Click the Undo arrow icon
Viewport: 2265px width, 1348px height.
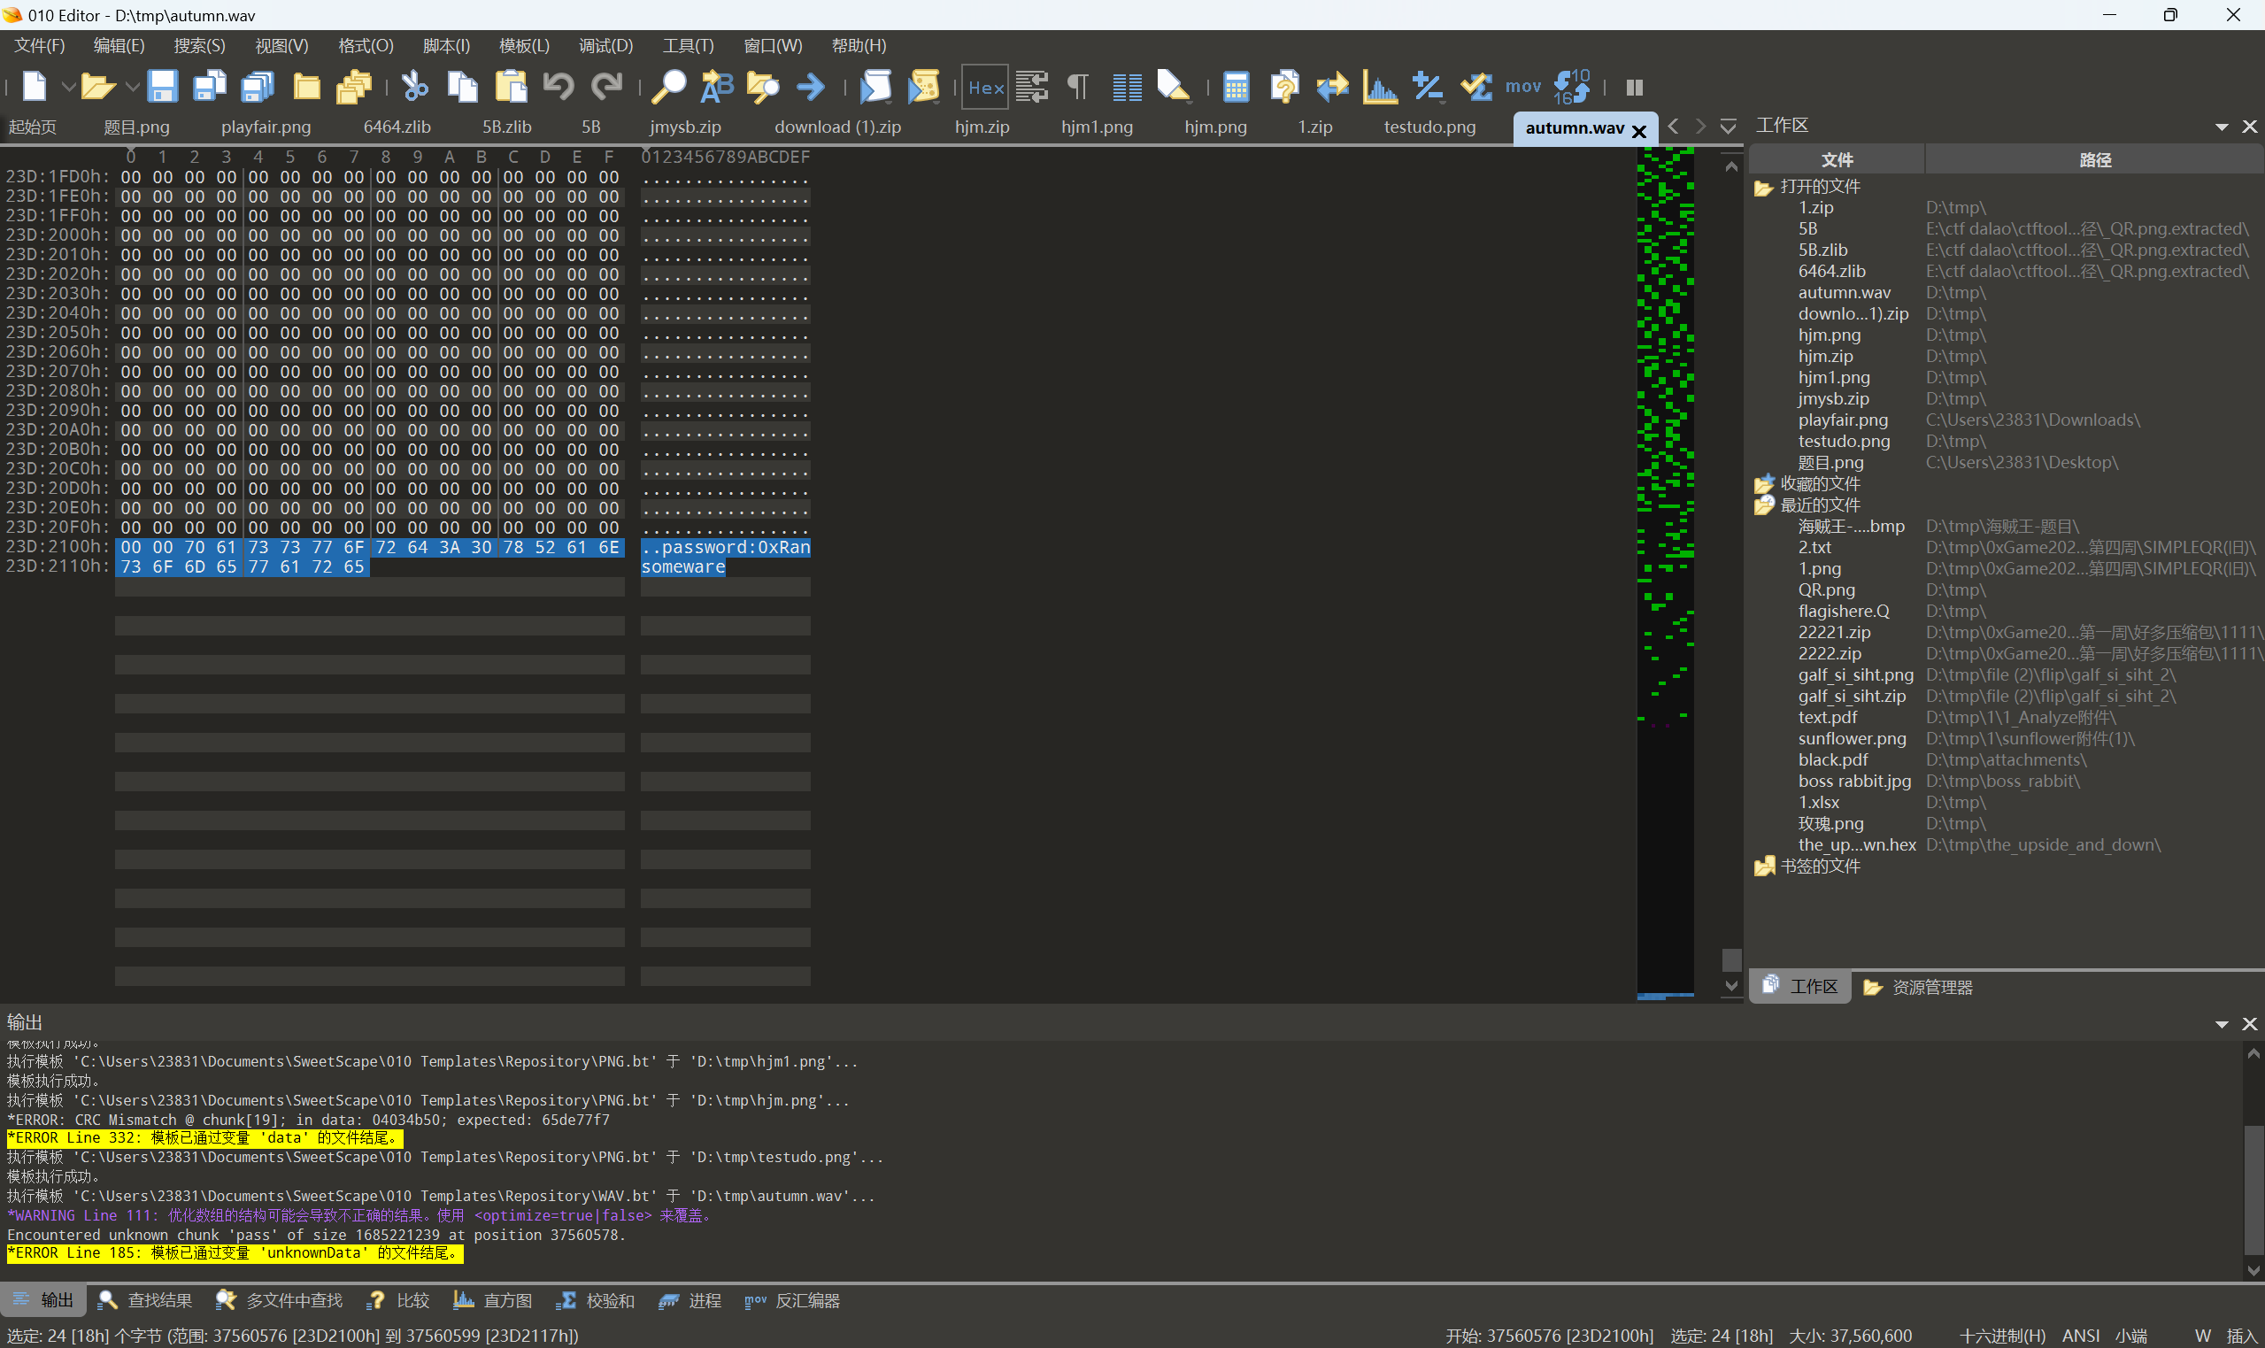559,88
